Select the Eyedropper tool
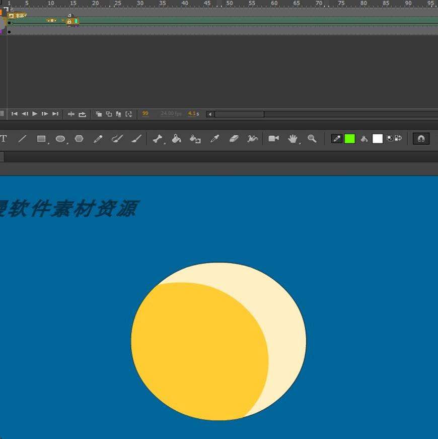The height and width of the screenshot is (439, 438). coord(214,139)
